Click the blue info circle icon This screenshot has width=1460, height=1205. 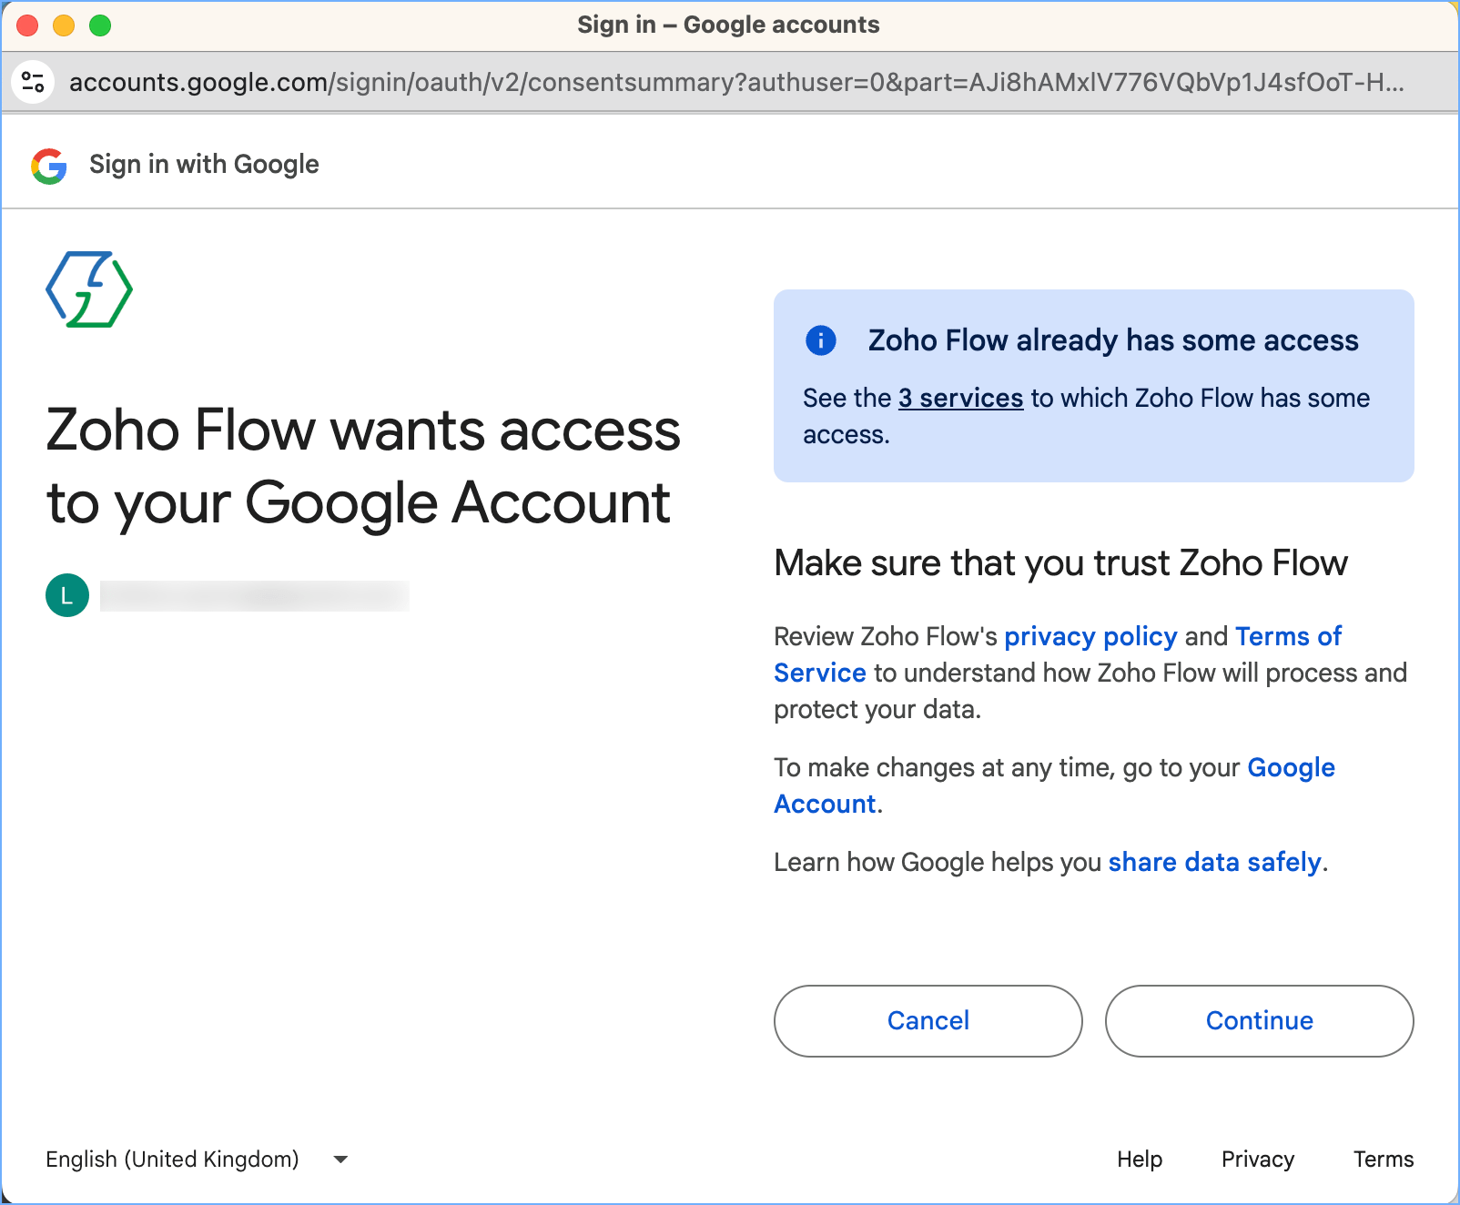point(820,340)
